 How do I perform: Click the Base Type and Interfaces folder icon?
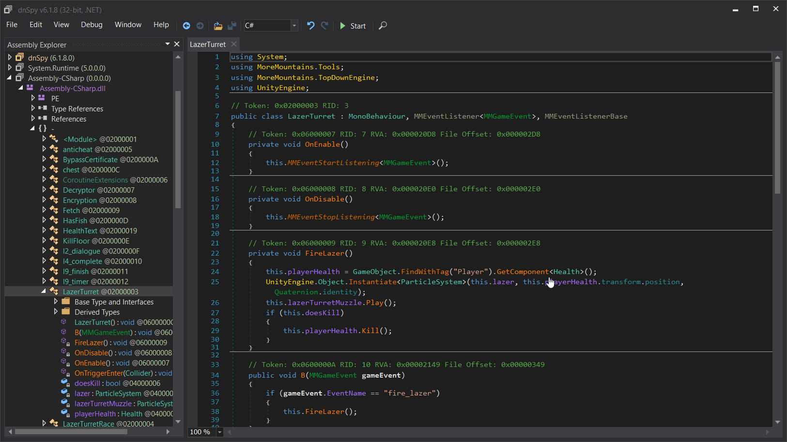(66, 302)
